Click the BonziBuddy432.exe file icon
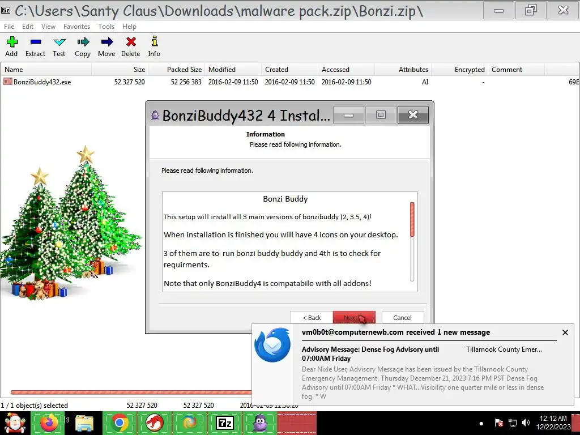Screen dimensions: 580x435 pos(8,82)
